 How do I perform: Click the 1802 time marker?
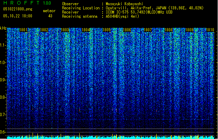44,30
